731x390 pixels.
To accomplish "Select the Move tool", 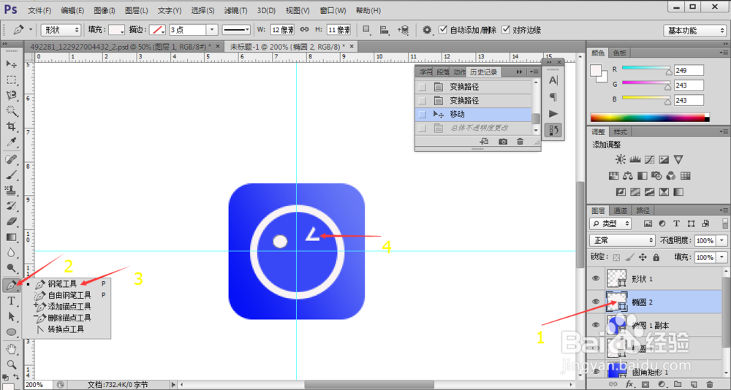I will [12, 64].
